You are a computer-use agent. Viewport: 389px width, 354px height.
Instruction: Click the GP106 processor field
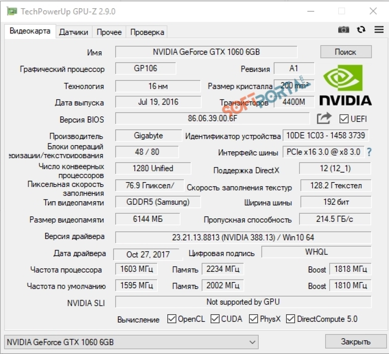pos(146,68)
